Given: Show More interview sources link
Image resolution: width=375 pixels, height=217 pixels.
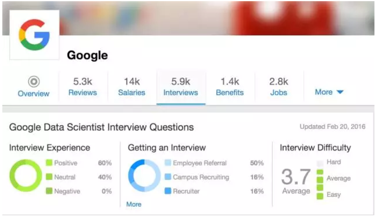Looking at the screenshot, I should coord(134,204).
